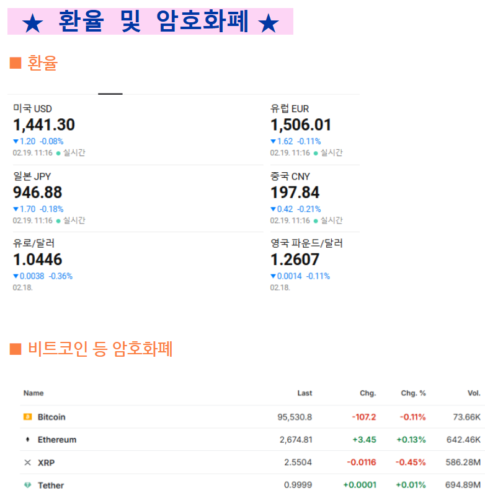Click the EUR change 1.62 text
The height and width of the screenshot is (493, 485).
tap(285, 141)
